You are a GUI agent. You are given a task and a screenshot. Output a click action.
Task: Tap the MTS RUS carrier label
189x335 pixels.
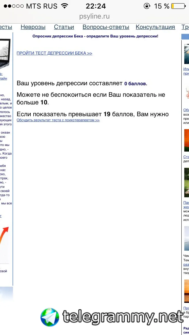[x=42, y=6]
